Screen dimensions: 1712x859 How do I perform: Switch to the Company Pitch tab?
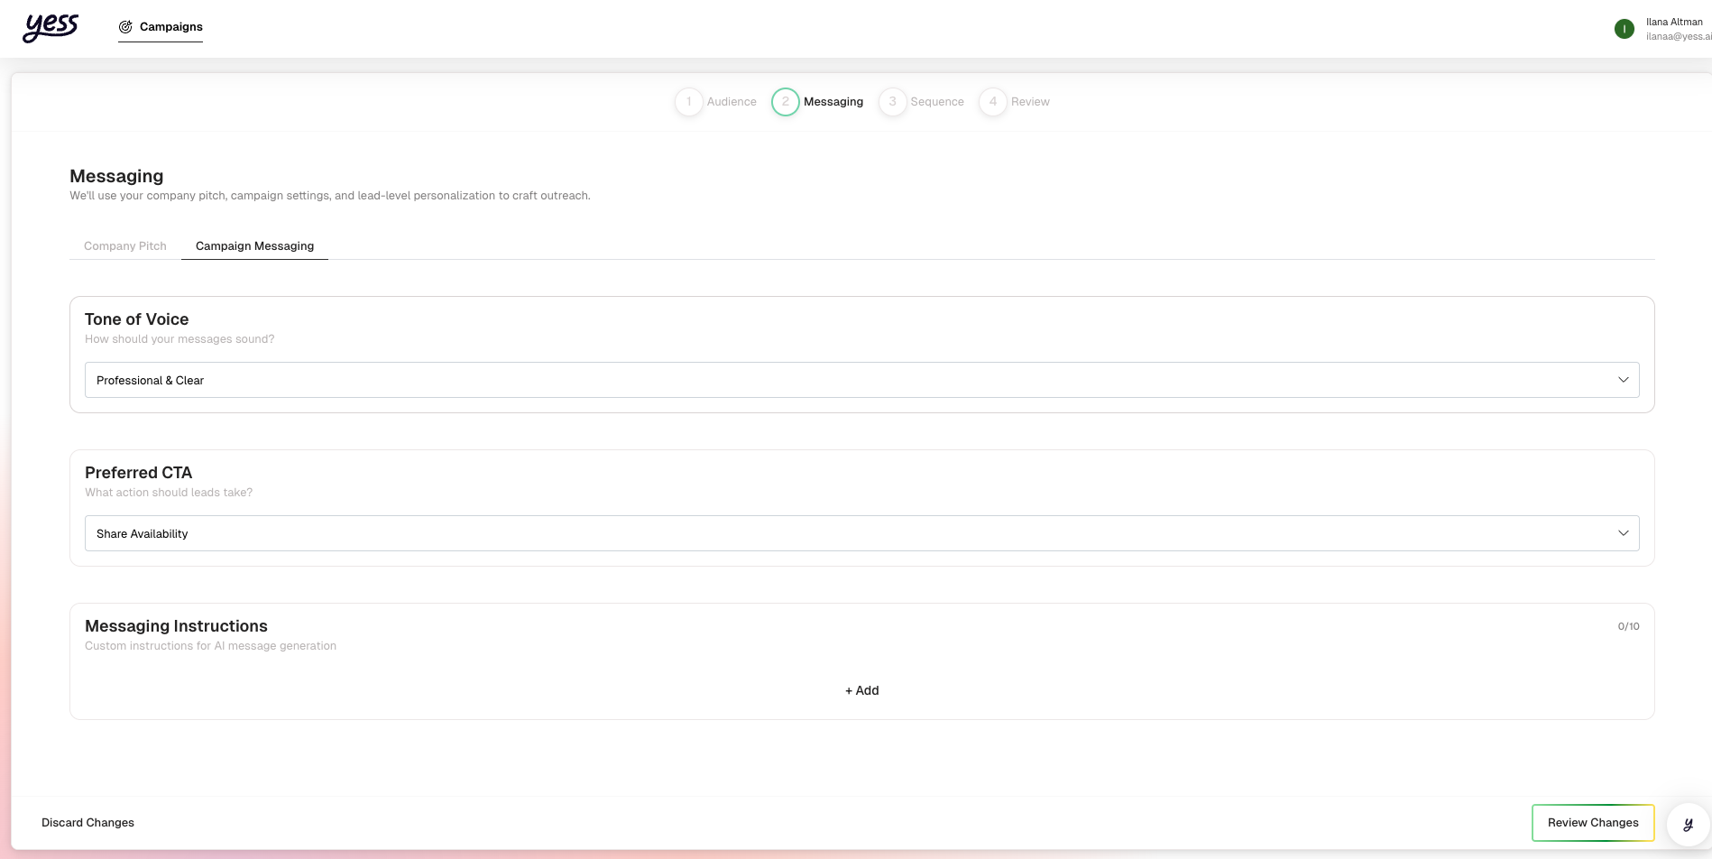125,246
